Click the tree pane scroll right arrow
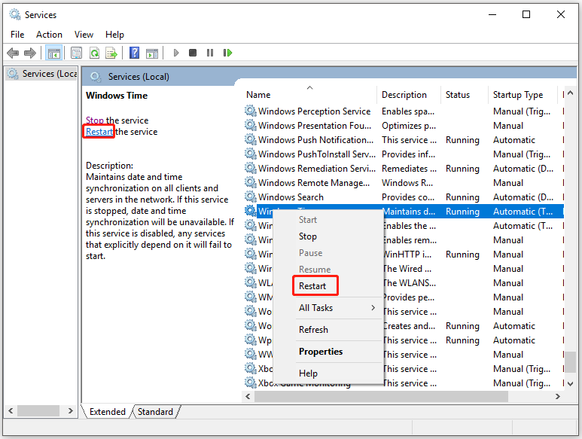The width and height of the screenshot is (582, 439). coord(70,411)
